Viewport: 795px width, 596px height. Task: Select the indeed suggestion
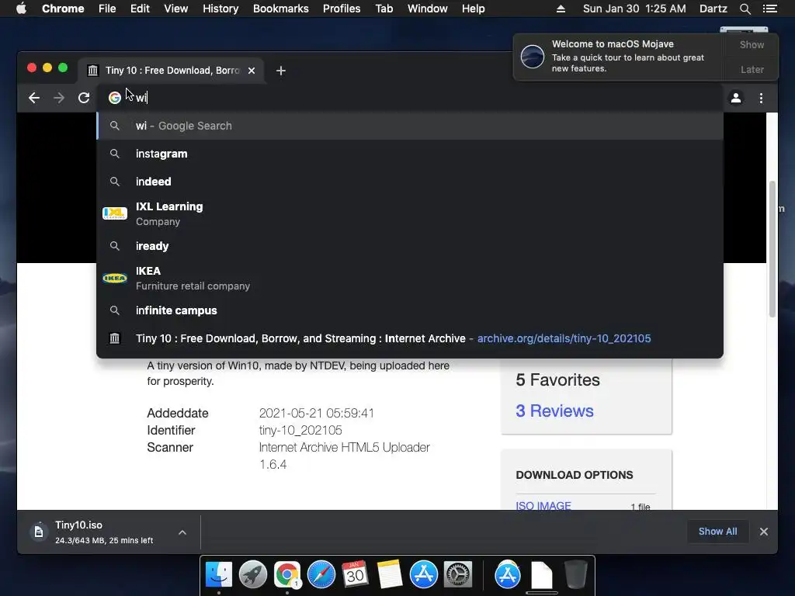tap(410, 182)
